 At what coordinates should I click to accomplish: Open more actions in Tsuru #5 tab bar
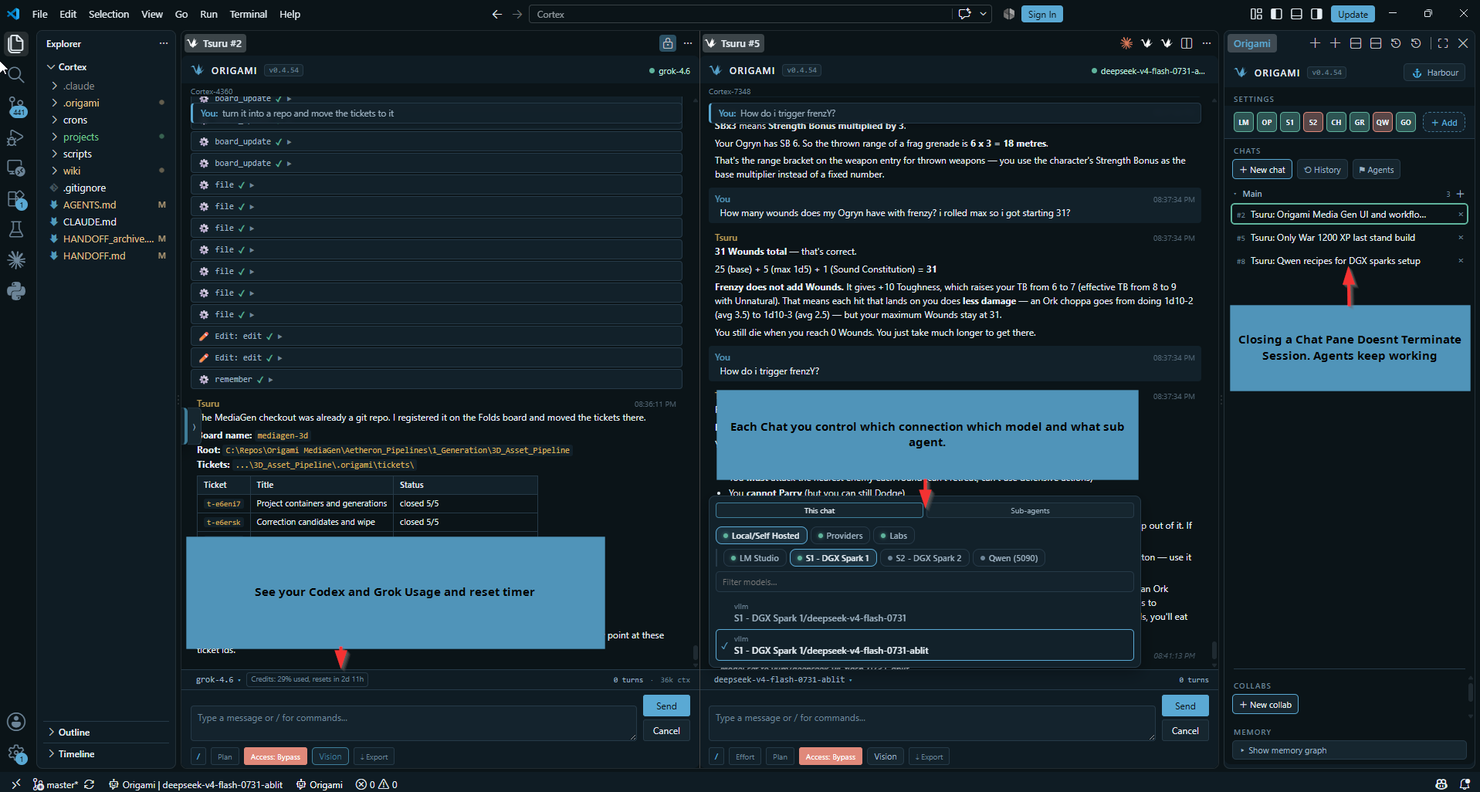(x=1207, y=43)
